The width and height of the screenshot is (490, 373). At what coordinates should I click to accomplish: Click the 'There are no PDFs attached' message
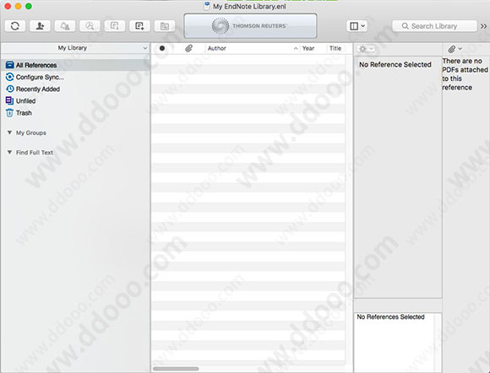point(465,74)
